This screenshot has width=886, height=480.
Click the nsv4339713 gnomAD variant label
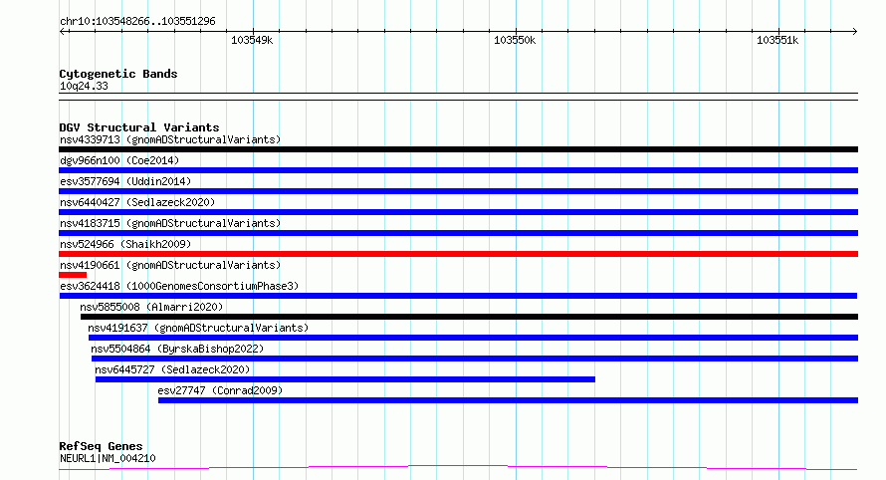pos(170,139)
